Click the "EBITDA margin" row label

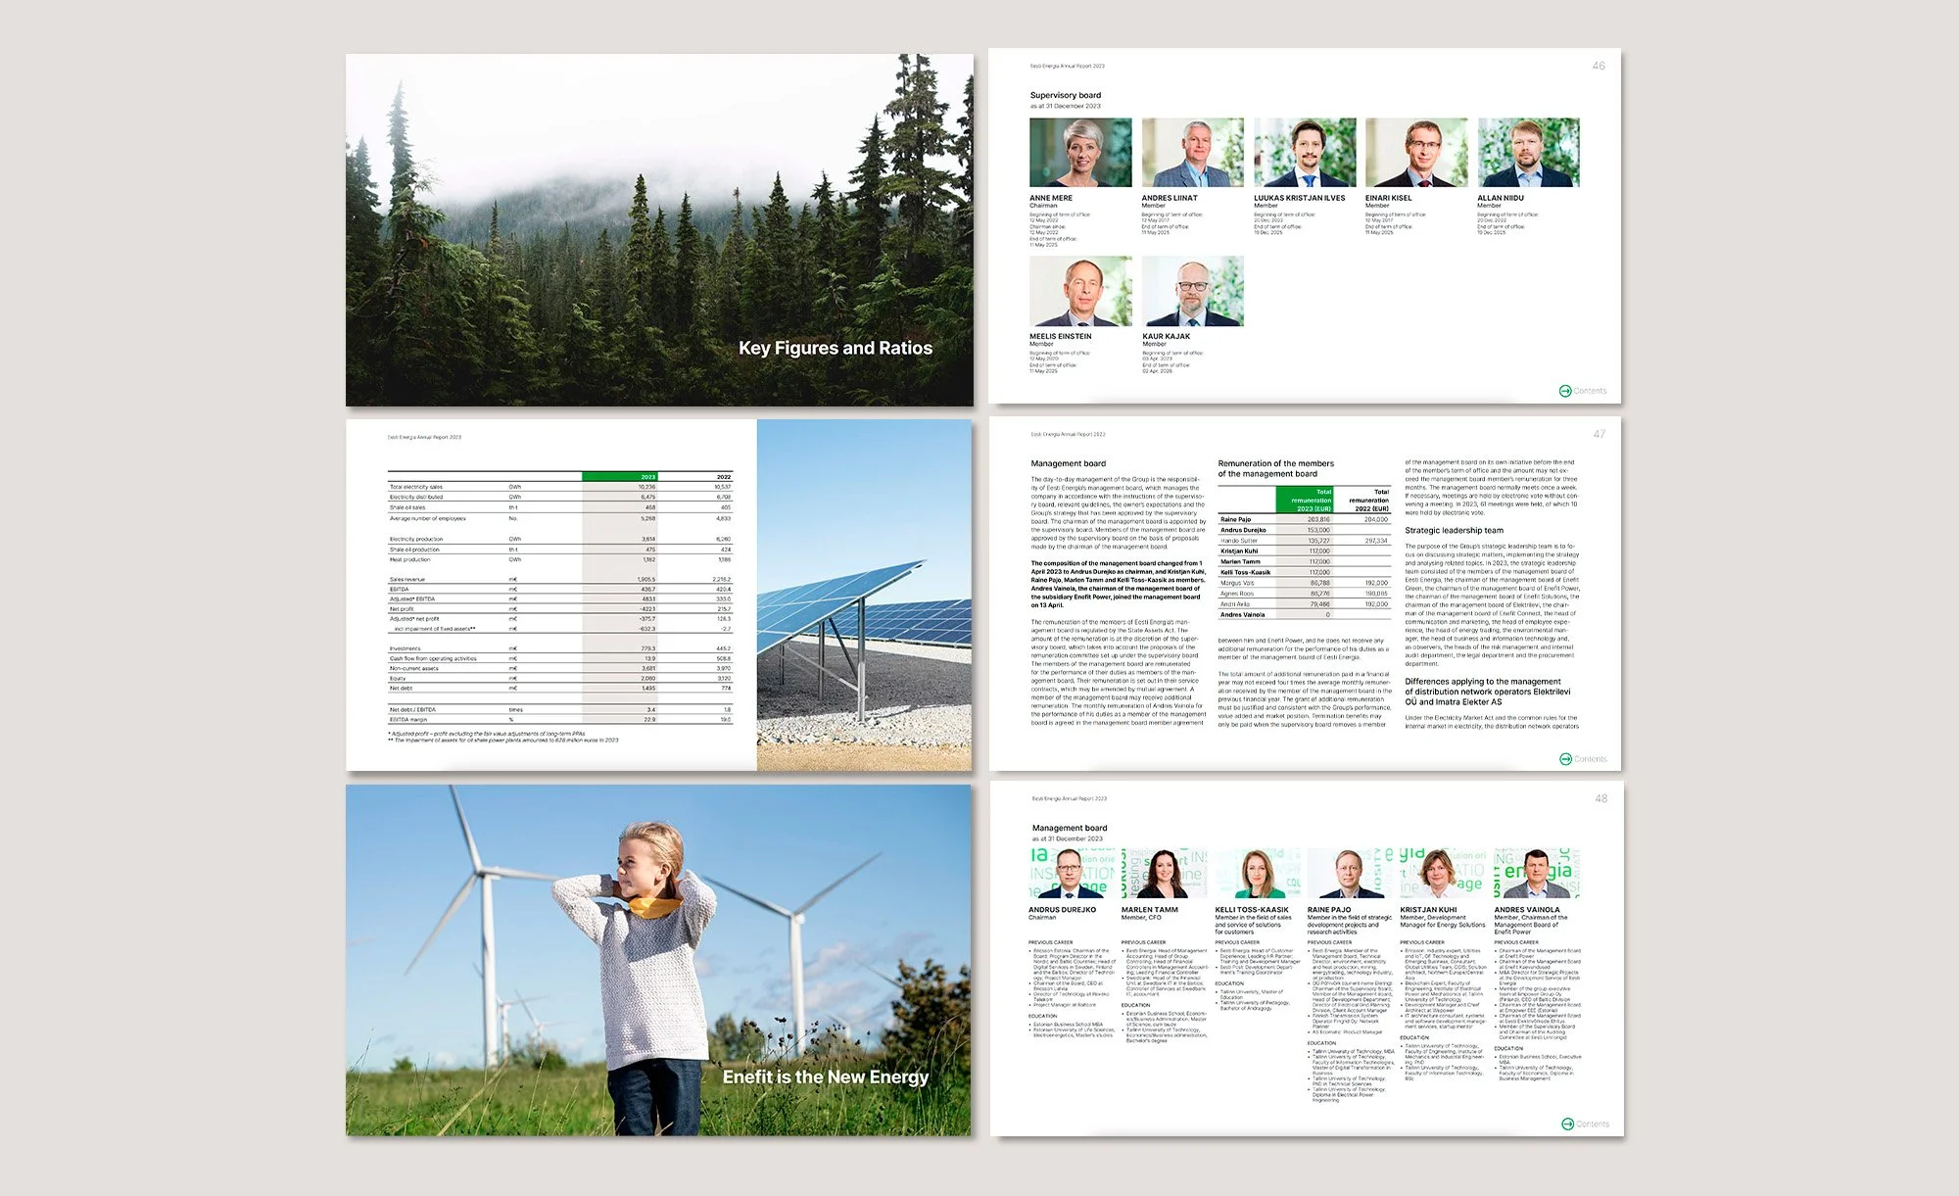(408, 720)
